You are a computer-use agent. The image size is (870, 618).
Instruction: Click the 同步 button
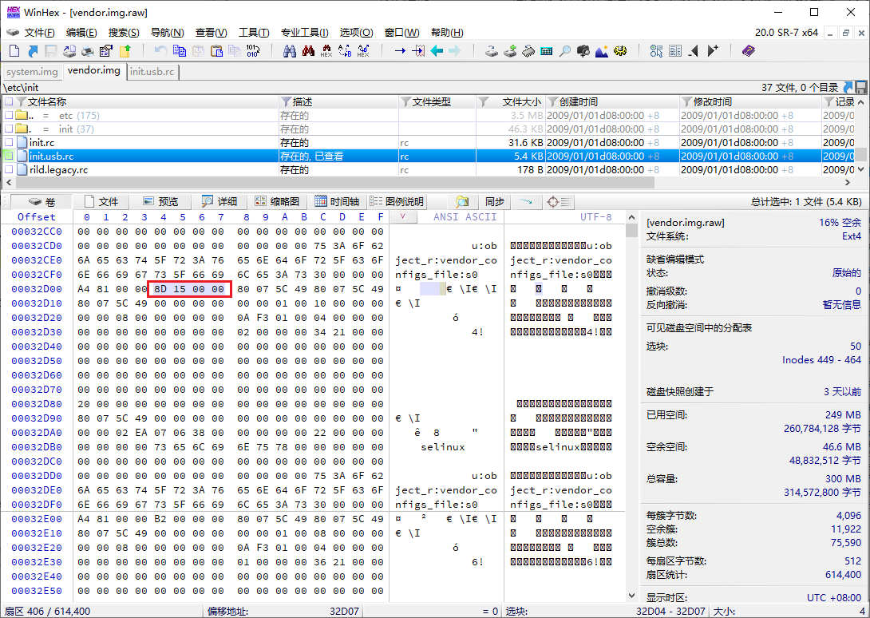point(494,201)
